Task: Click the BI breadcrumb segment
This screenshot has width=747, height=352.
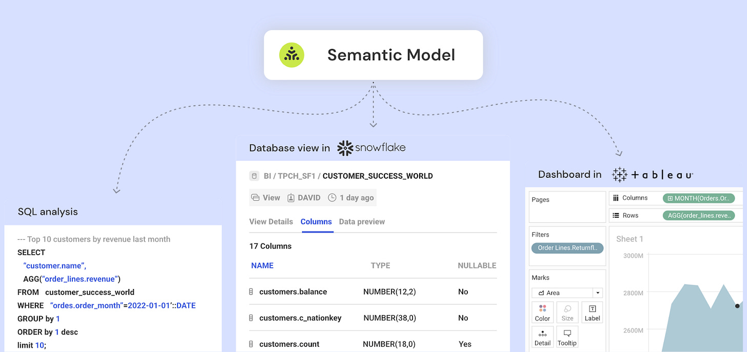Action: tap(267, 176)
